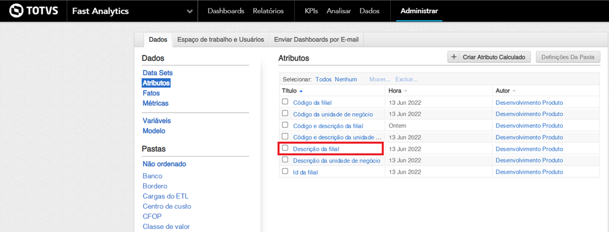The image size is (609, 232).
Task: Click Criar Atributo Calculado button
Action: (x=489, y=57)
